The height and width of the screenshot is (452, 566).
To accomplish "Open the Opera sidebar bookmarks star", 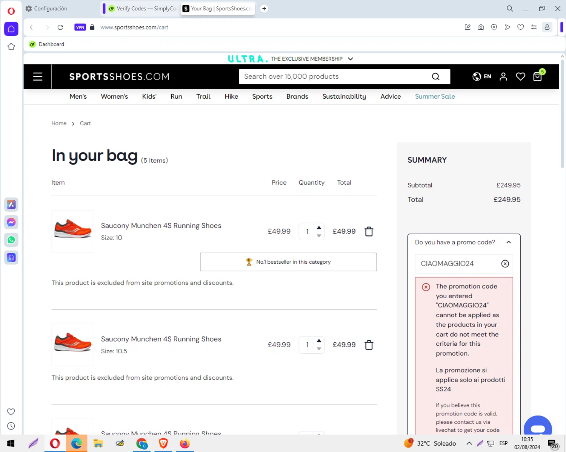I will click(x=11, y=47).
